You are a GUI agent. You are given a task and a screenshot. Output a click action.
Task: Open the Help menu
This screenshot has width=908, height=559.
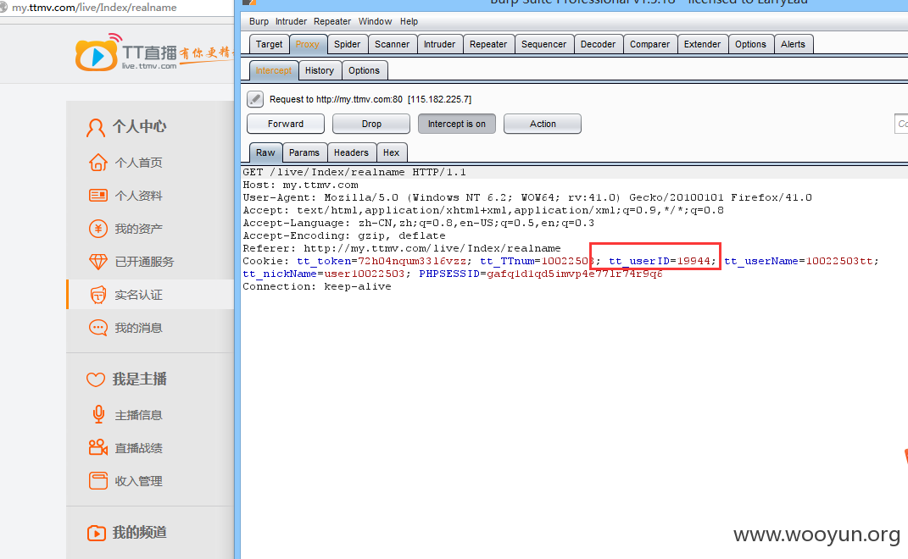point(409,21)
